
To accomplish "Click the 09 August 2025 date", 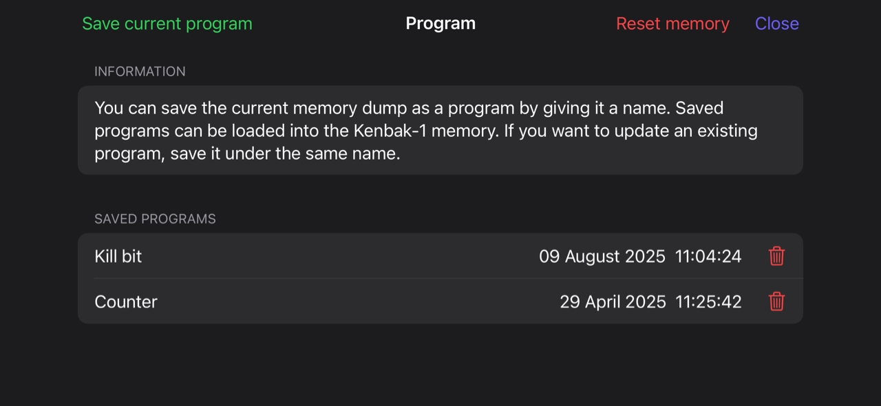I will [602, 256].
